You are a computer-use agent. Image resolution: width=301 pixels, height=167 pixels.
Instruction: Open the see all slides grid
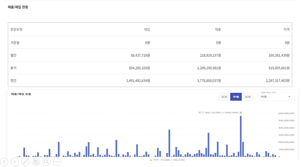click(x=36, y=162)
